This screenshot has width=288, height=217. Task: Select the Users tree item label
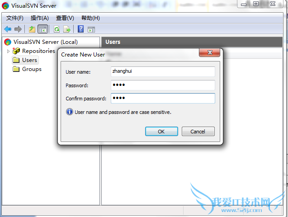(29, 60)
